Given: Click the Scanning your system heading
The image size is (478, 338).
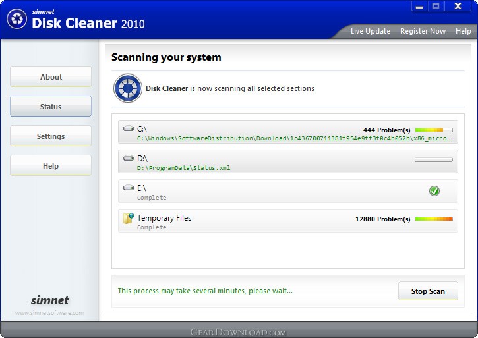Looking at the screenshot, I should pyautogui.click(x=166, y=57).
